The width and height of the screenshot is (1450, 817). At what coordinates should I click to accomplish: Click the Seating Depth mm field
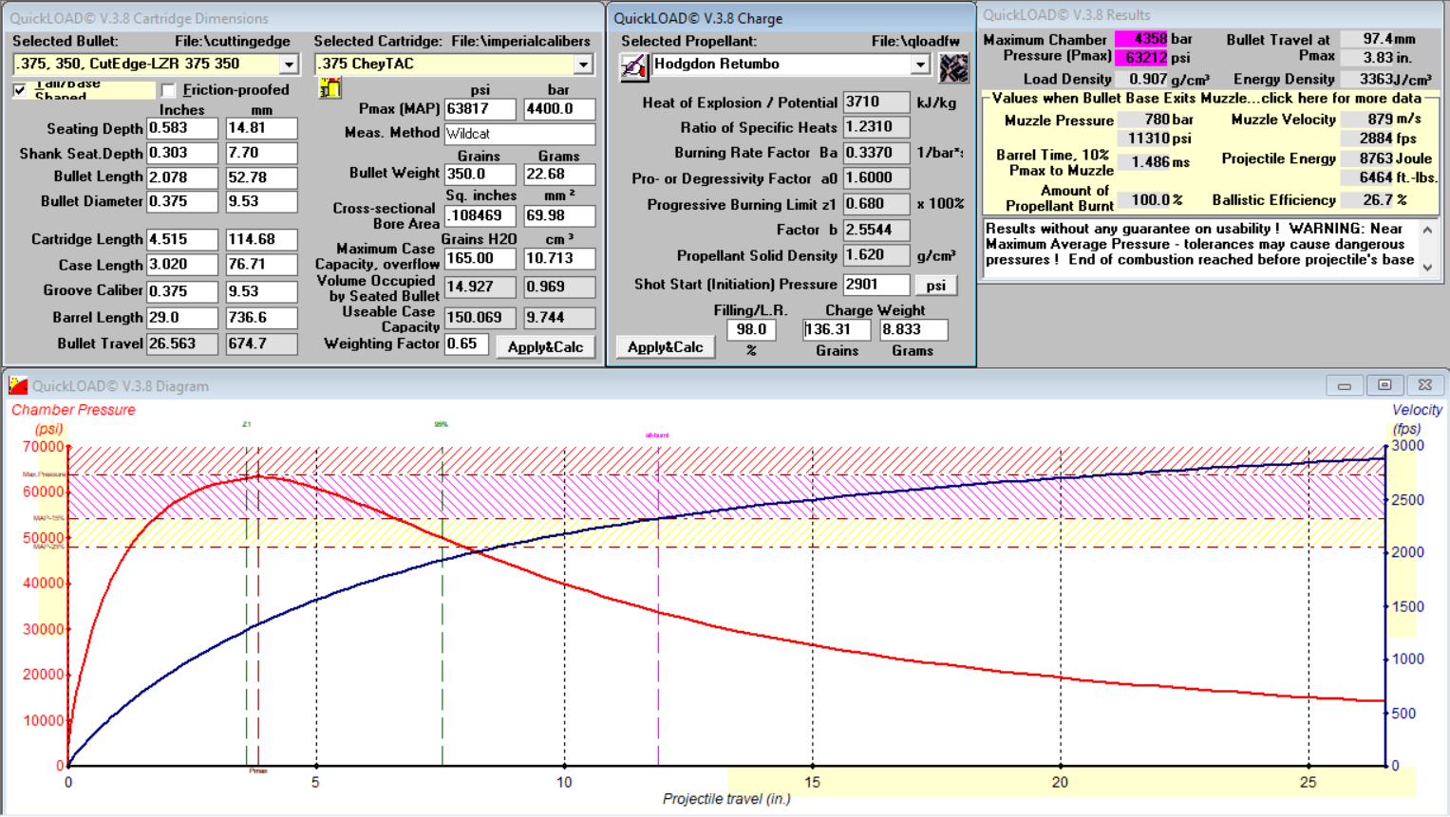click(261, 128)
